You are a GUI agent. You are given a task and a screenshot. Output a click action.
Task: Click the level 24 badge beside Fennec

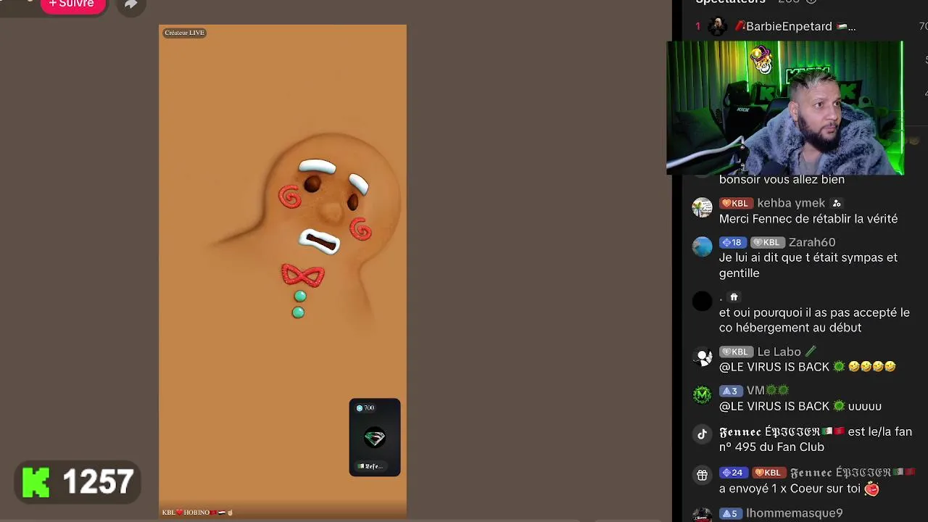pos(734,473)
